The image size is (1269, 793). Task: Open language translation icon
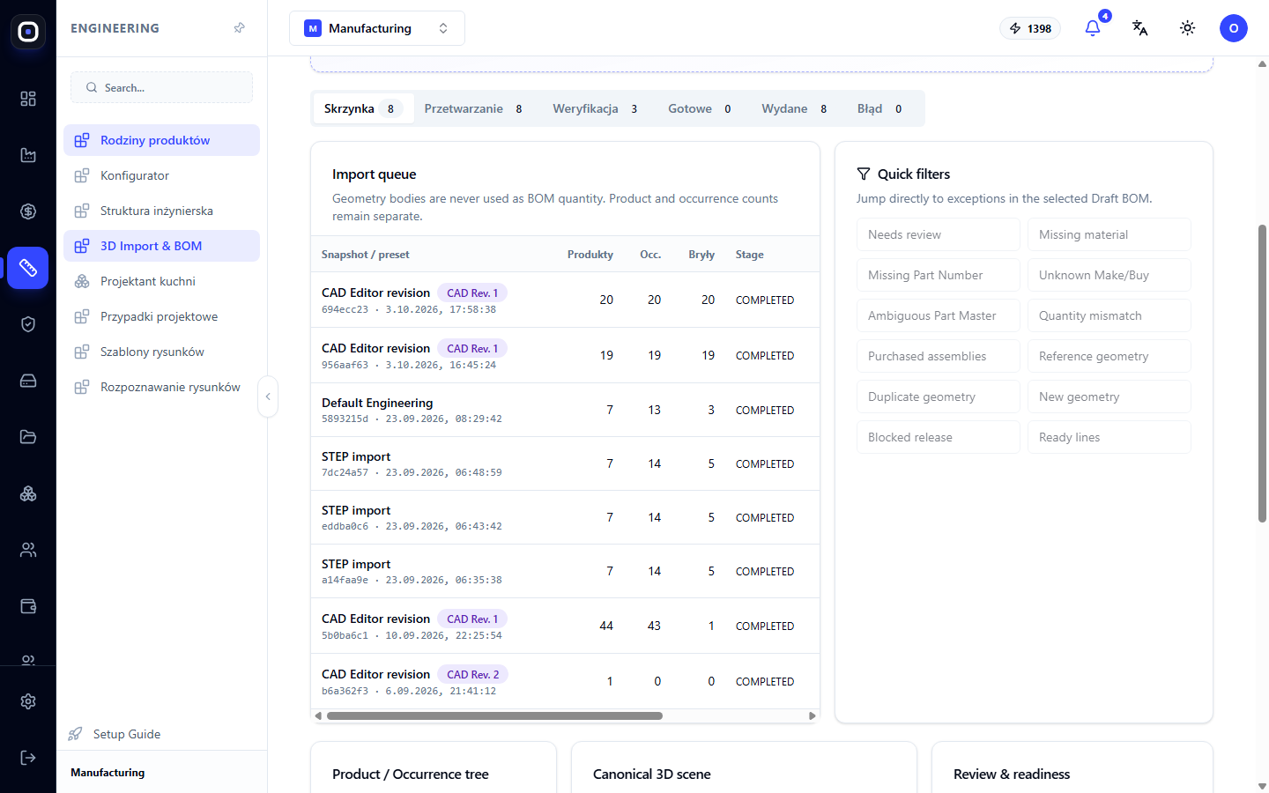[1140, 28]
